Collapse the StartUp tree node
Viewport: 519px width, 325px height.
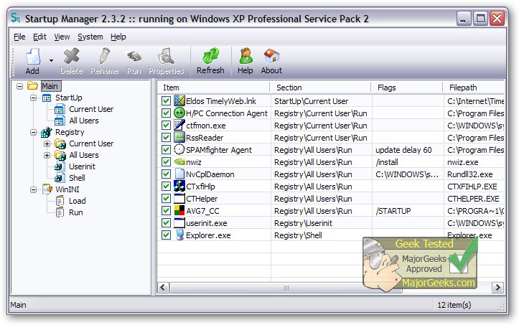pos(34,98)
